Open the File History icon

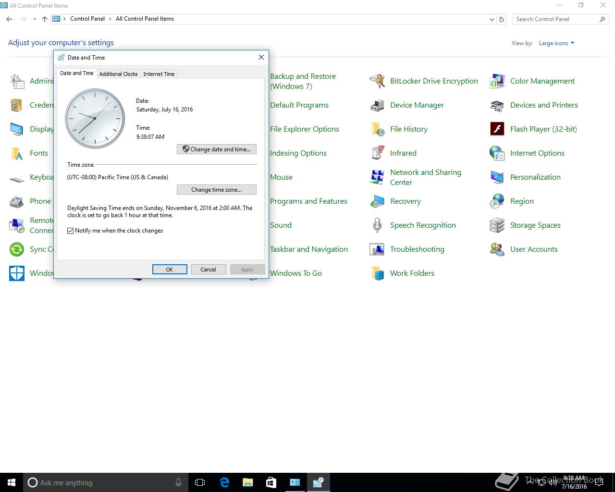[377, 129]
